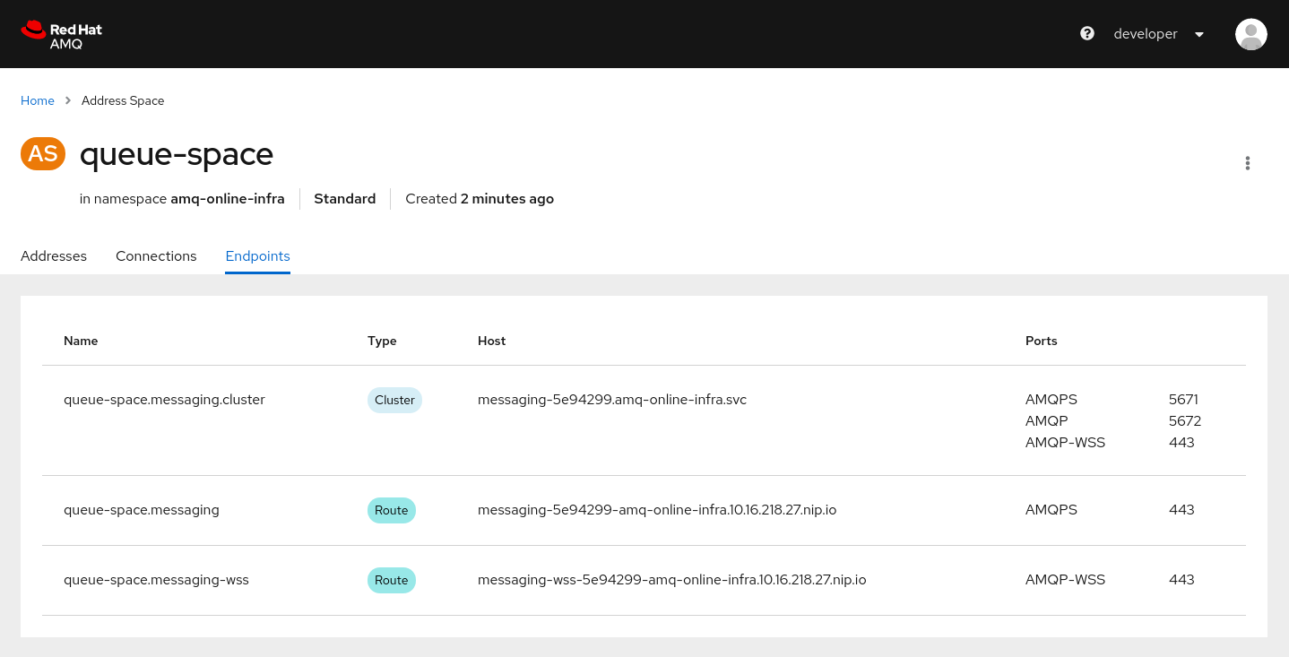This screenshot has width=1289, height=657.
Task: Click the Cluster type badge
Action: coord(394,400)
